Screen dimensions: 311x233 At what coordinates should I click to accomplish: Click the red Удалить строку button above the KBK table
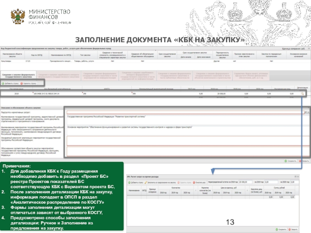point(28,83)
